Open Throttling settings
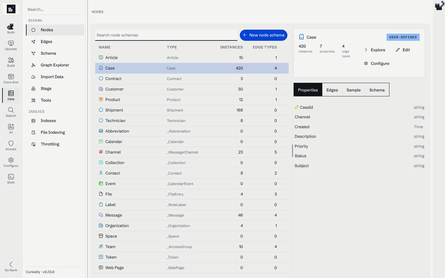Viewport: 445px width, 278px height. (55, 144)
